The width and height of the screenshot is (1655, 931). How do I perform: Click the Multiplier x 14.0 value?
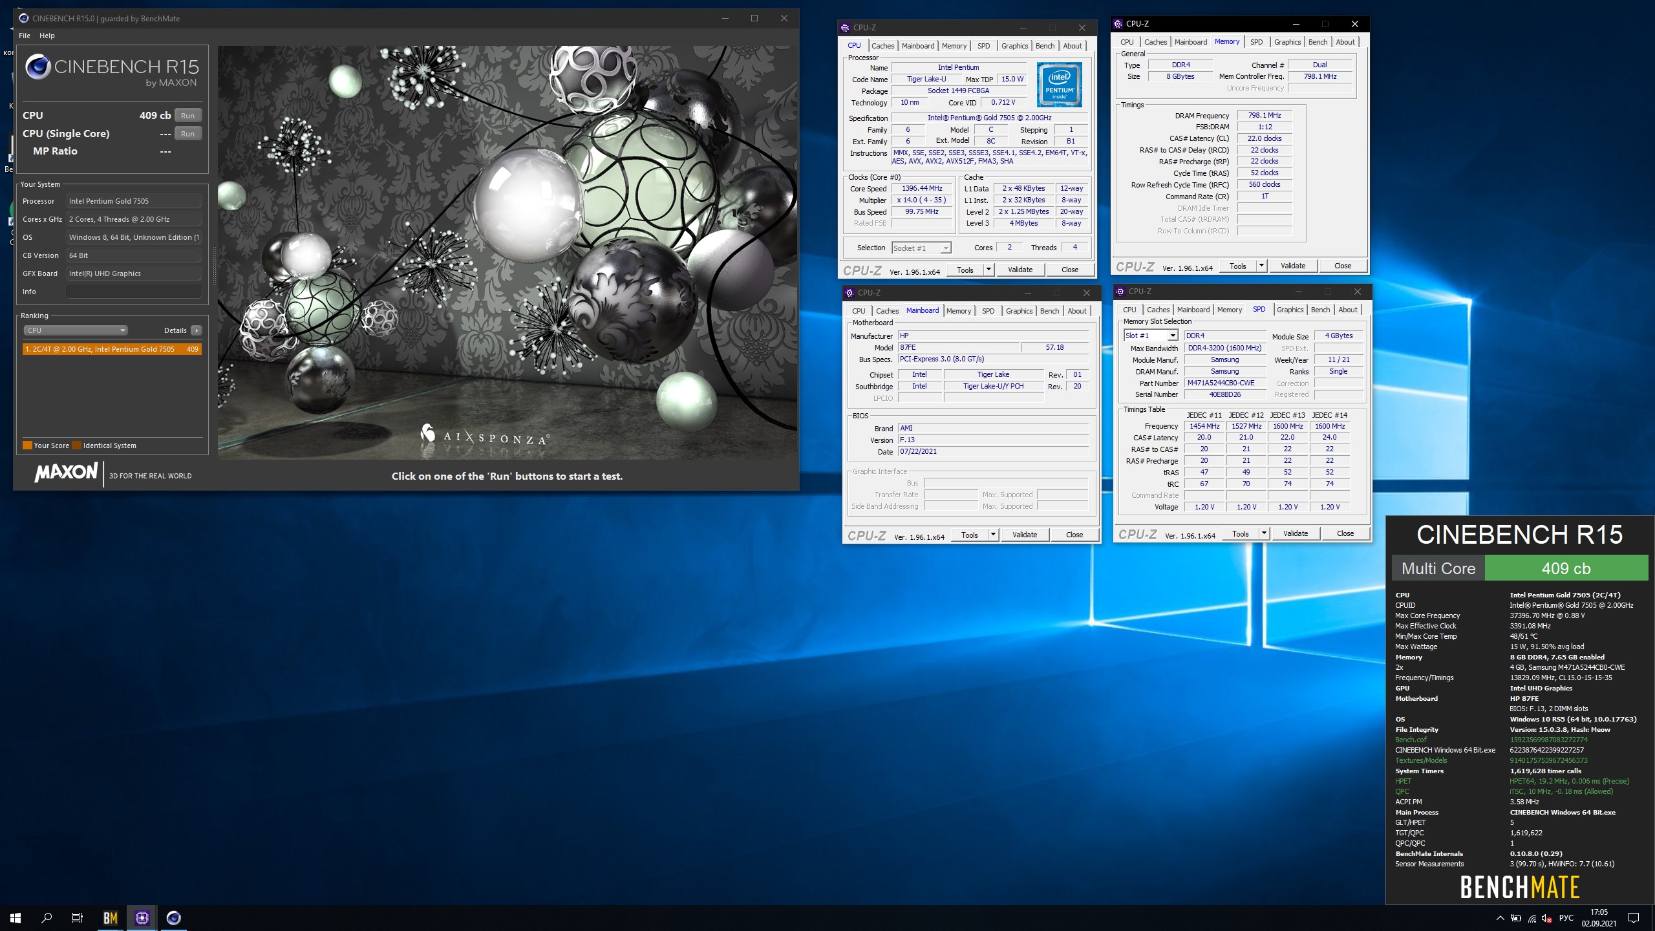[922, 200]
